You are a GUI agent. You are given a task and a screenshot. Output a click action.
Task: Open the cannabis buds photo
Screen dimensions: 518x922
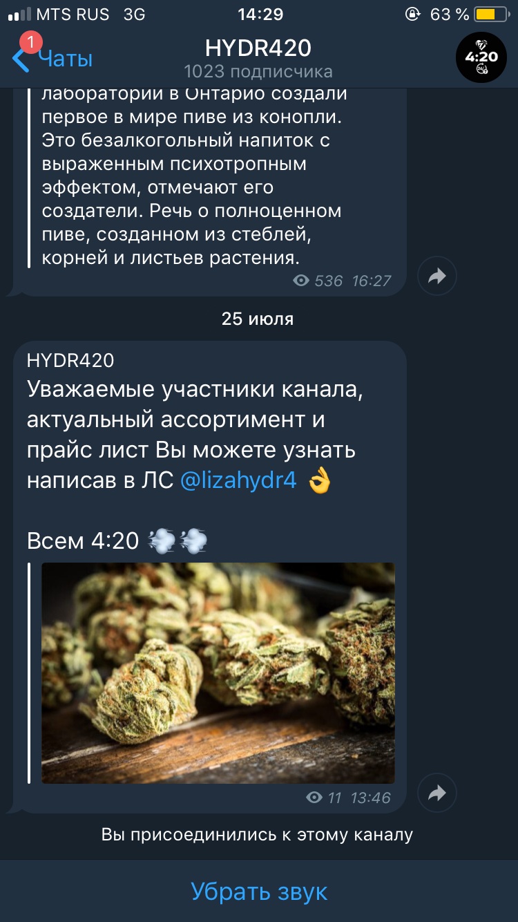coord(218,672)
